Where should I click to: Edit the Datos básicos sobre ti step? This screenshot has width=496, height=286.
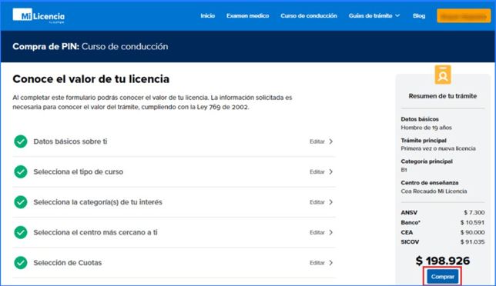317,141
